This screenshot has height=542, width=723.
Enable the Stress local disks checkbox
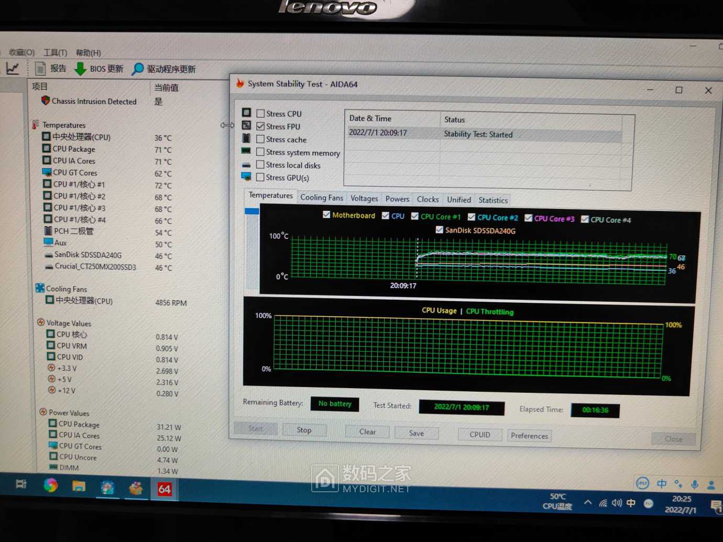tap(260, 164)
